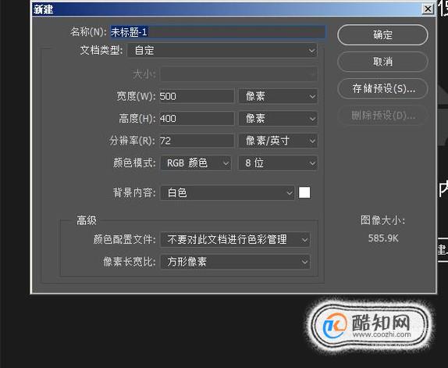The height and width of the screenshot is (368, 448).
Task: Click 存储预设(S)... save preset button
Action: tap(382, 88)
